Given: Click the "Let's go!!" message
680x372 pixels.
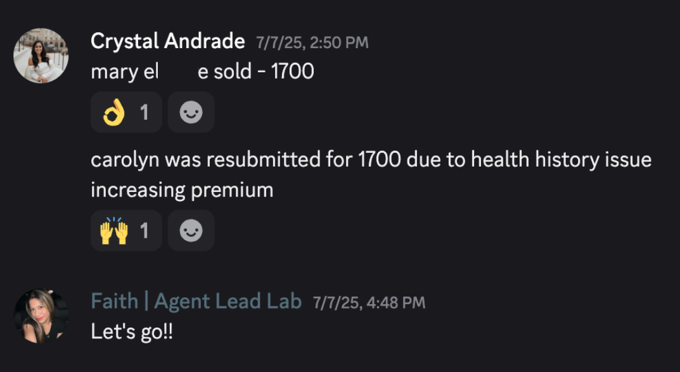Looking at the screenshot, I should pyautogui.click(x=132, y=333).
